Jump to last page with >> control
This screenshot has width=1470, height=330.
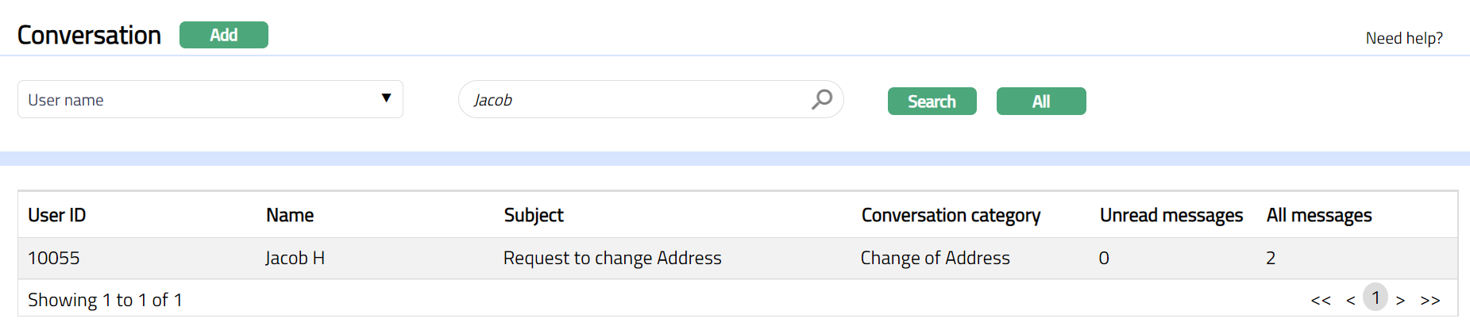pos(1430,300)
